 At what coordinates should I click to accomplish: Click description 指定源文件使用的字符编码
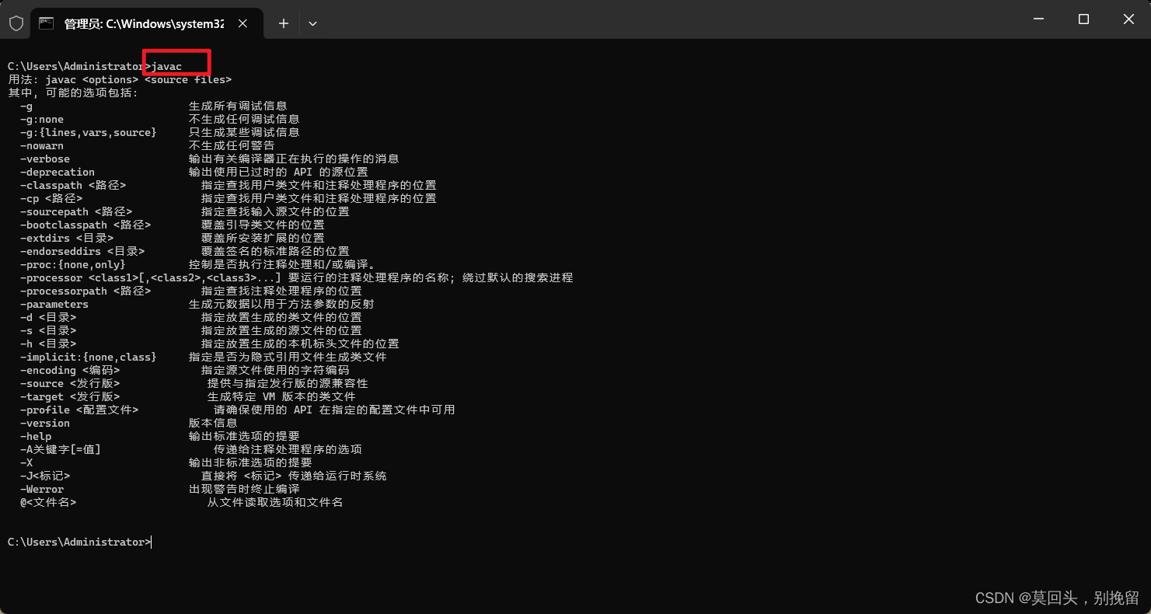(275, 371)
